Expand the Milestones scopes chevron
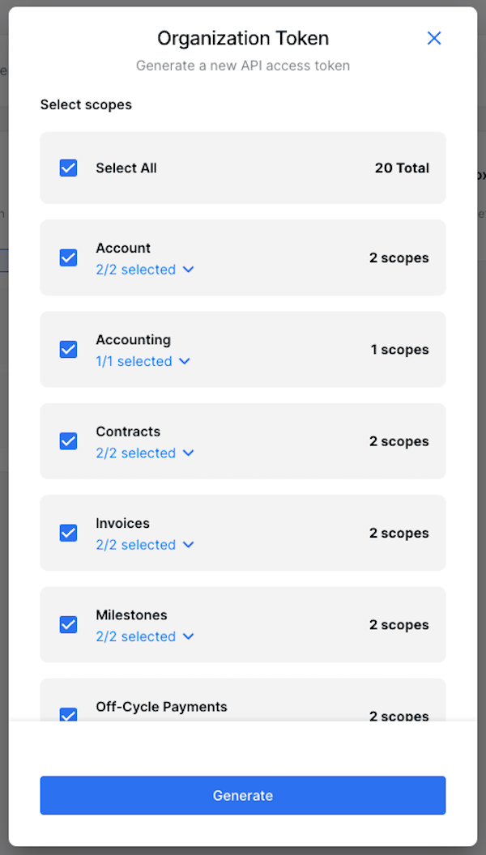The height and width of the screenshot is (855, 486). click(189, 636)
